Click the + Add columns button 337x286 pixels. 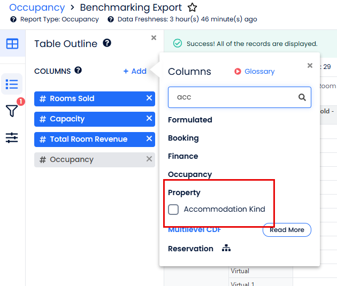pos(135,71)
